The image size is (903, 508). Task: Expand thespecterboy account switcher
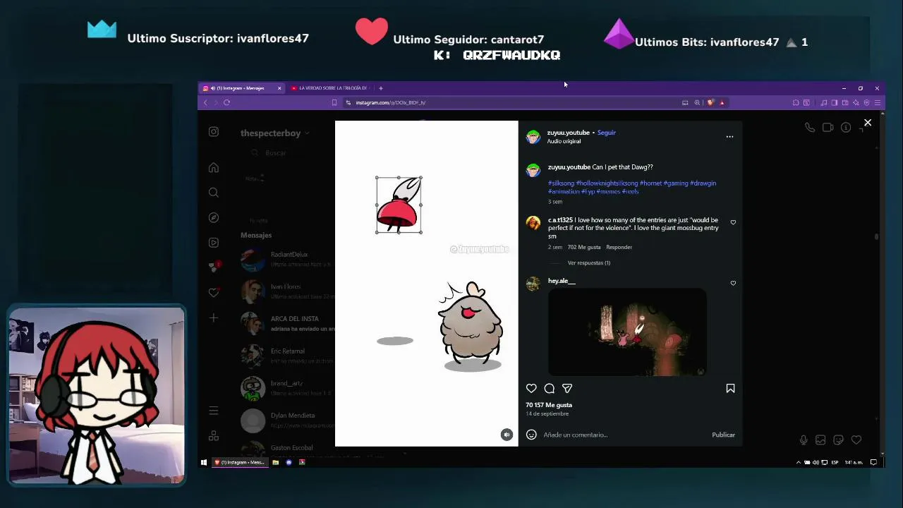[275, 133]
